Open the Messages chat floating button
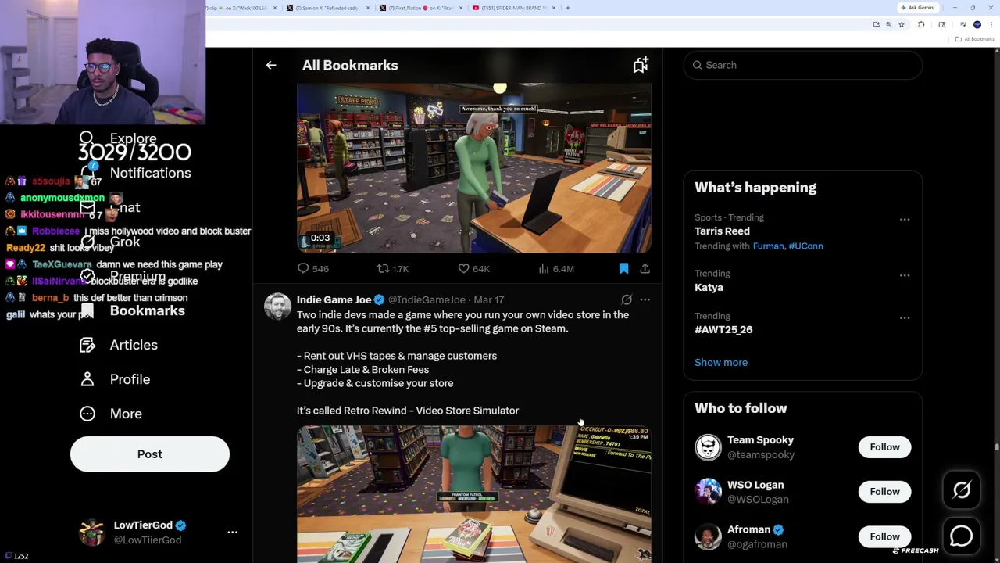 (962, 536)
